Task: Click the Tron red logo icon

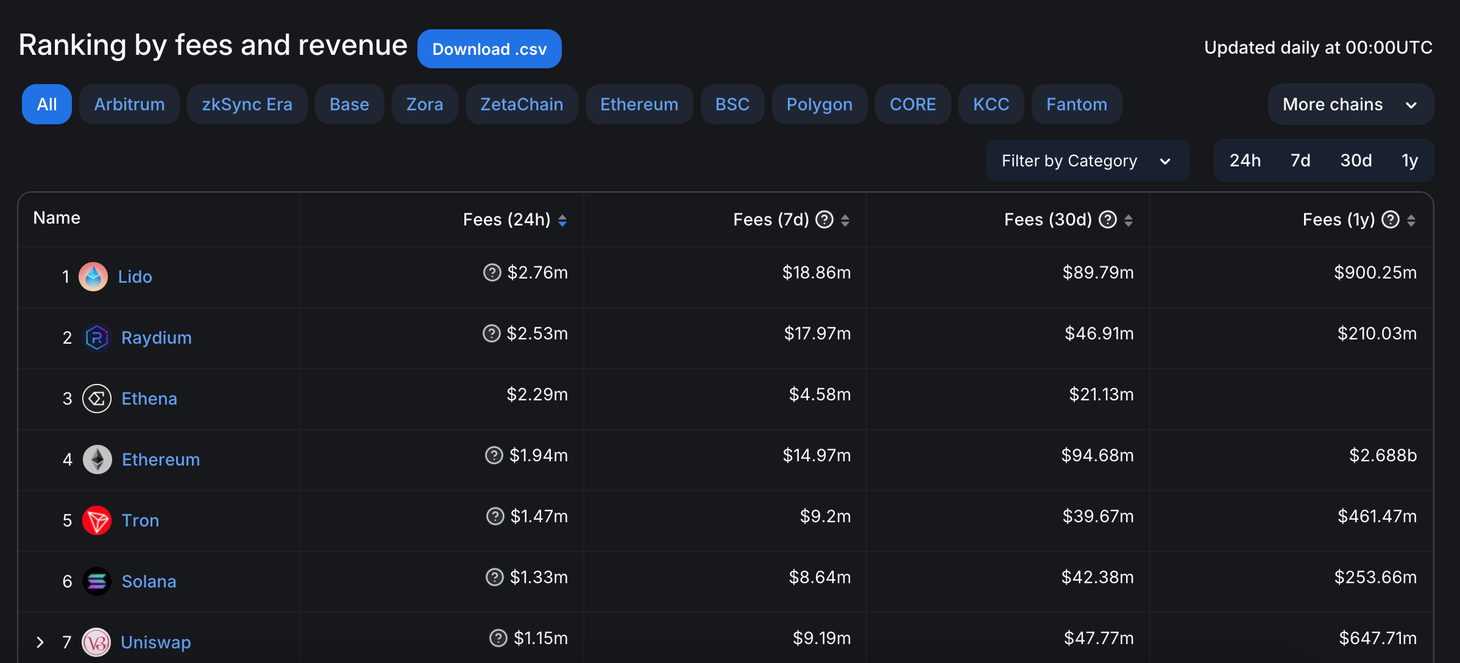Action: point(97,520)
